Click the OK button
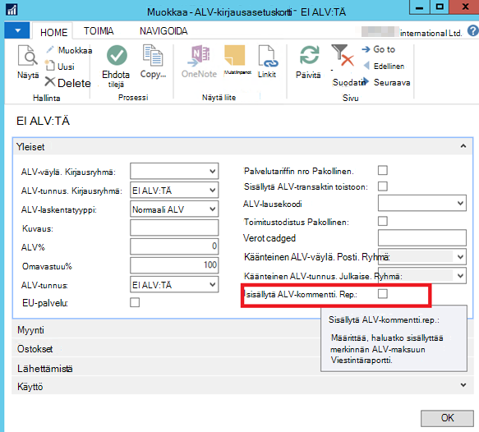 (x=447, y=418)
